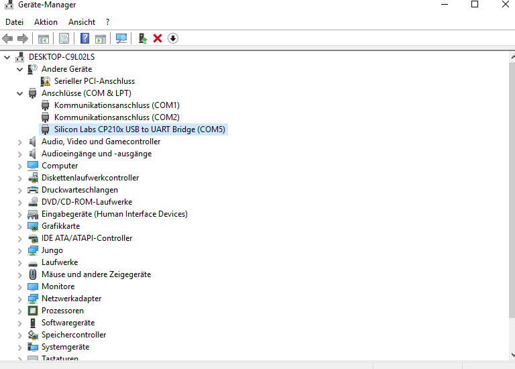Click the Speichercontroller icon
This screenshot has width=515, height=369.
pyautogui.click(x=33, y=335)
